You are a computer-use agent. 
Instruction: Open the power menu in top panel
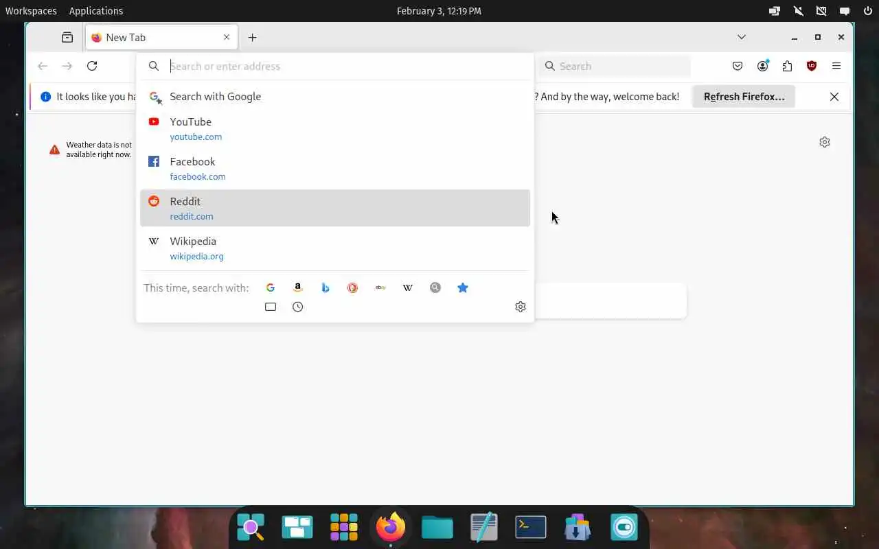(867, 11)
